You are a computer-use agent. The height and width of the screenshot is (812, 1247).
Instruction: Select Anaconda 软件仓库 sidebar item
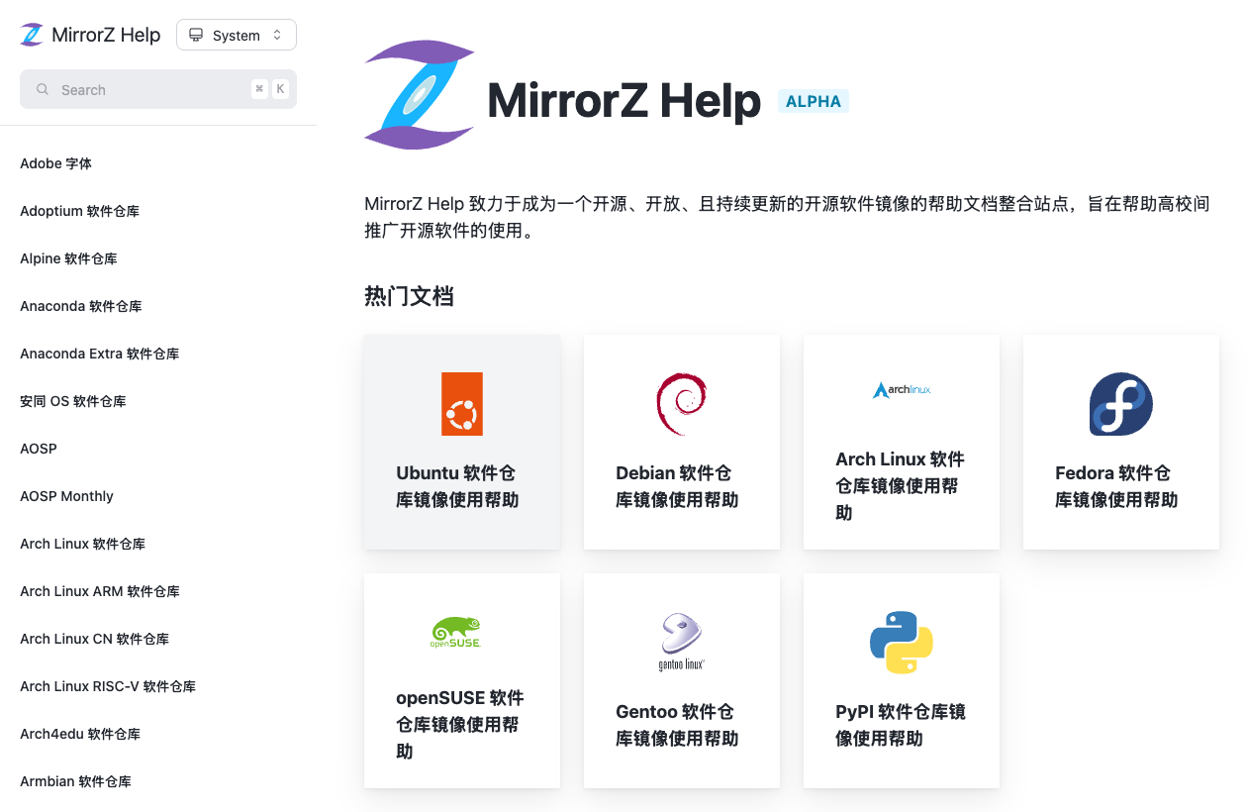tap(81, 306)
